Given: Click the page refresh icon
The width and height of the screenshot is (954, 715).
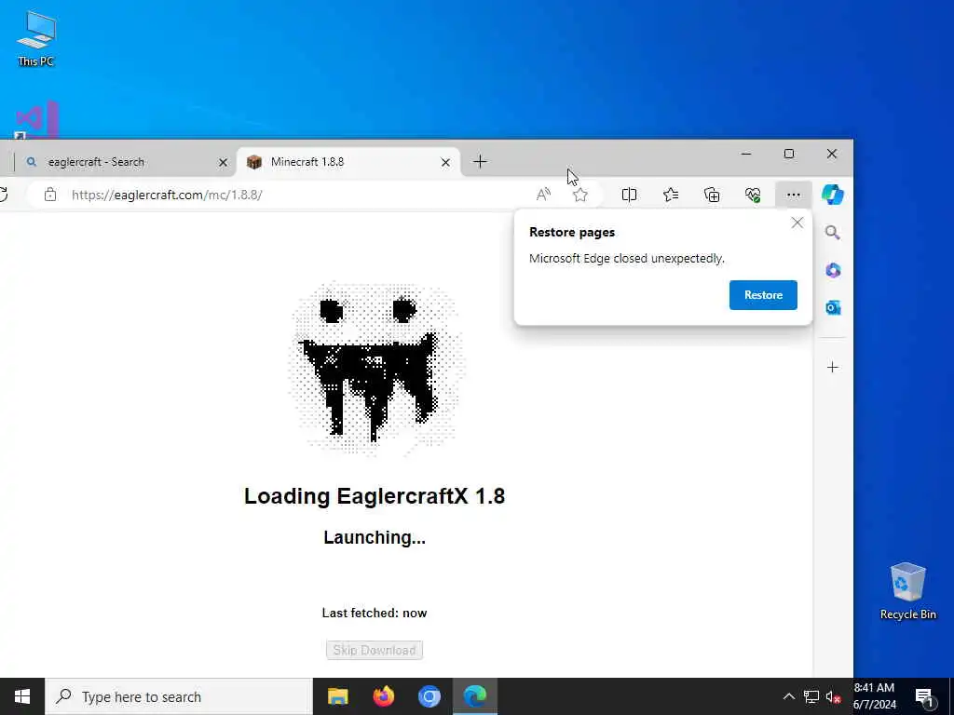Looking at the screenshot, I should [x=3, y=195].
